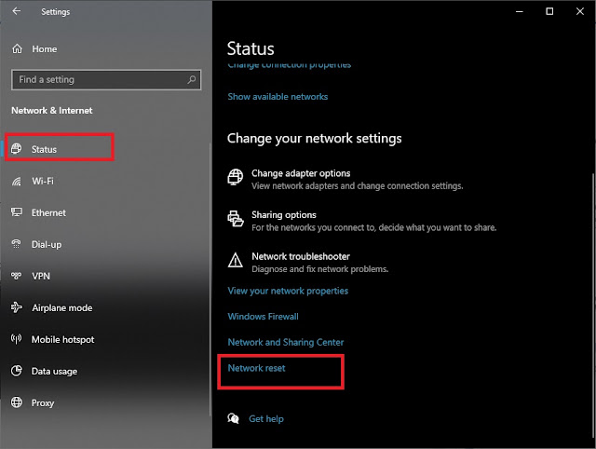Open Data usage page
Viewport: 596px width, 449px height.
tap(54, 371)
